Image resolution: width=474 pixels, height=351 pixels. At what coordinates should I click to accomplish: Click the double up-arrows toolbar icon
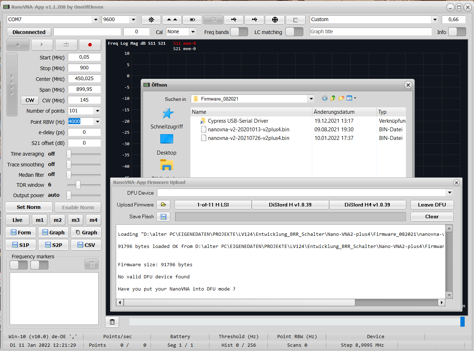click(x=172, y=20)
